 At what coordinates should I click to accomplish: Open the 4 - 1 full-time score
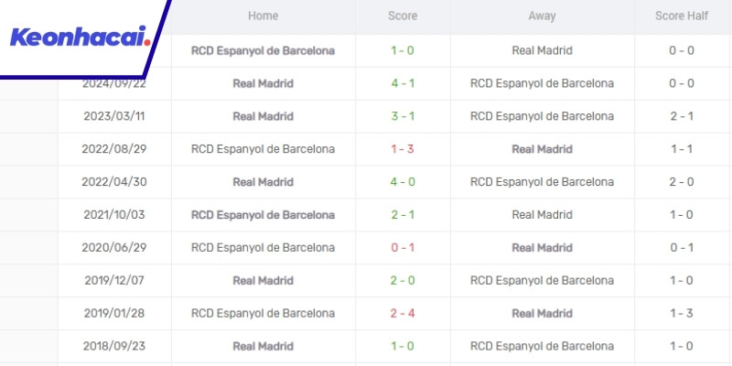point(404,83)
